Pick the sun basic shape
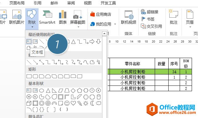Viewport: 198px width, 118px height. coord(86,103)
